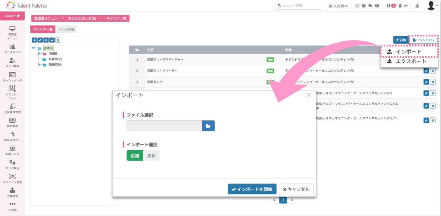
Task: Go to page 1 in pagination
Action: point(283,200)
